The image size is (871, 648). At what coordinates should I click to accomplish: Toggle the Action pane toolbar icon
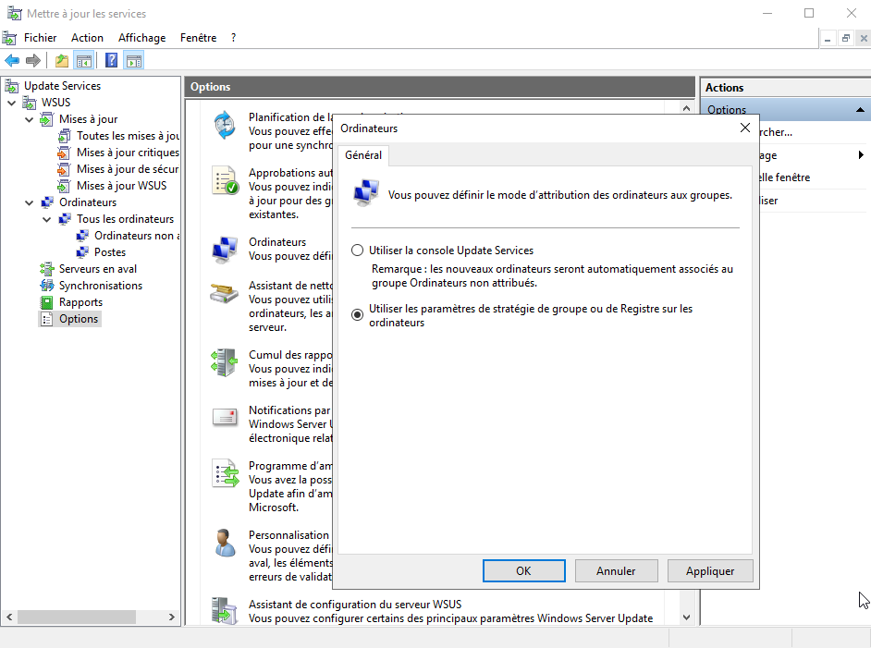[x=134, y=60]
